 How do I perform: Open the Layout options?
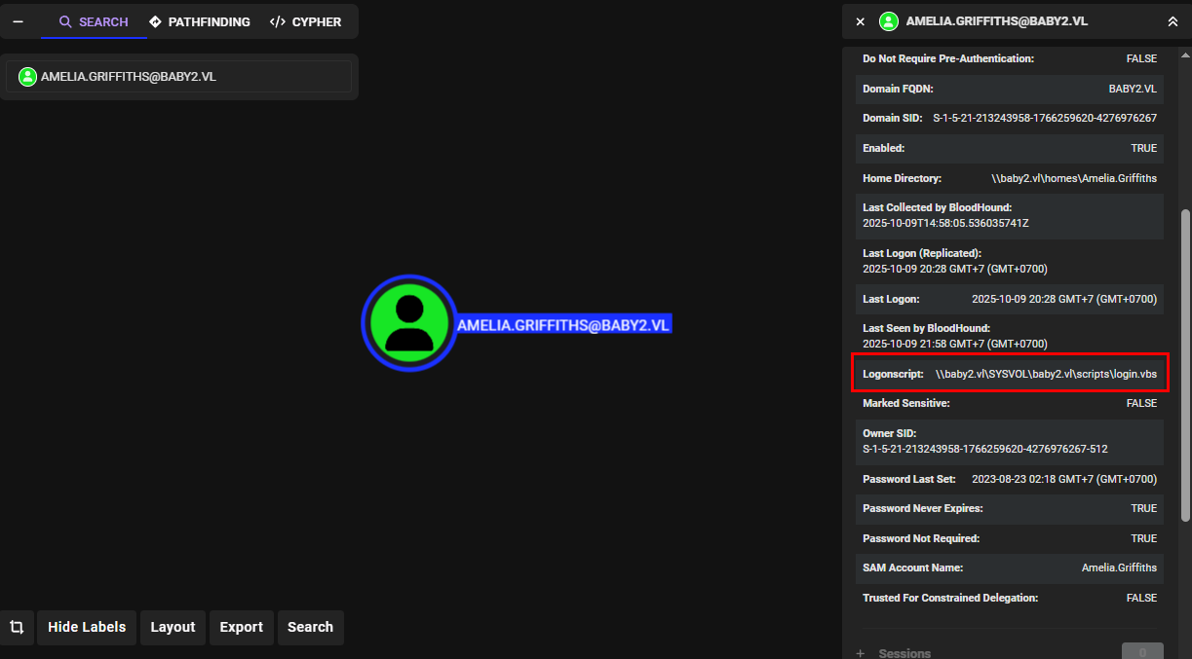173,627
